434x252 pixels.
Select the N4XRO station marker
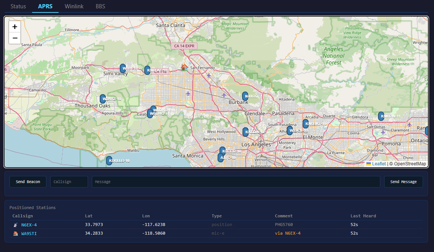pyautogui.click(x=245, y=96)
